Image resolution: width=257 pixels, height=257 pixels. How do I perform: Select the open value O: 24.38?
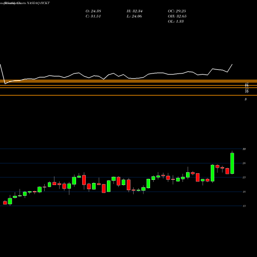(93, 11)
